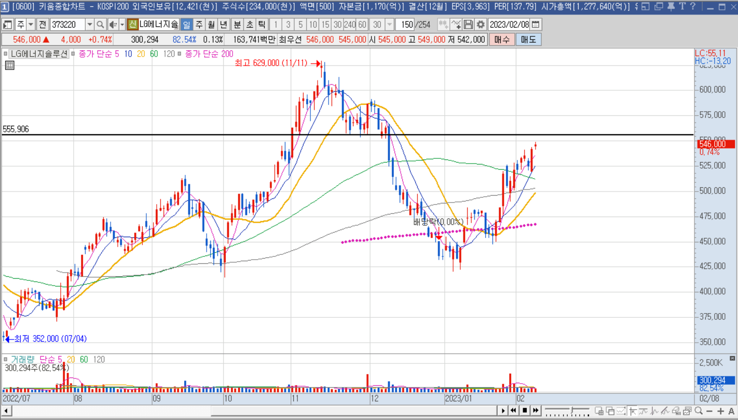Play the chart replay forward
The image size is (738, 420).
tap(503, 411)
